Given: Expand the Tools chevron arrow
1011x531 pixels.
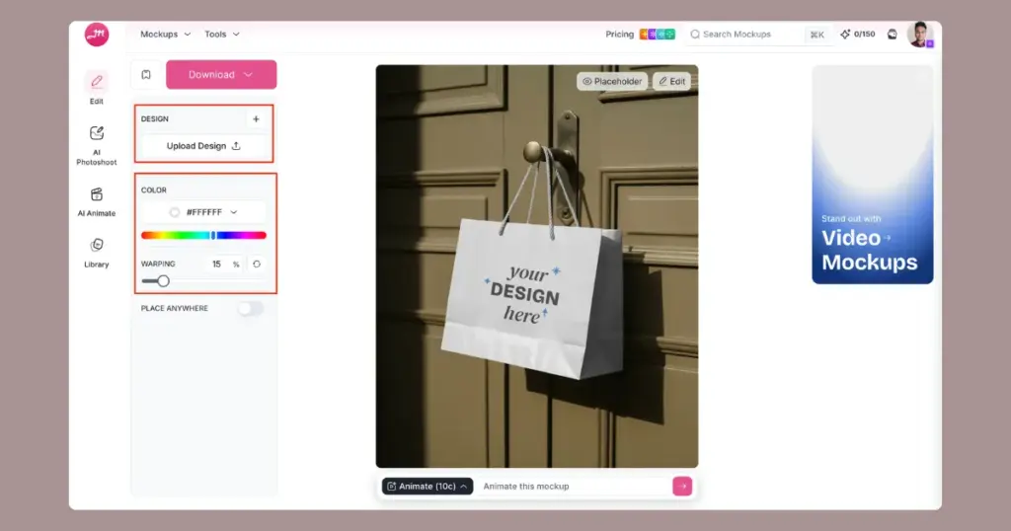Looking at the screenshot, I should pyautogui.click(x=236, y=35).
